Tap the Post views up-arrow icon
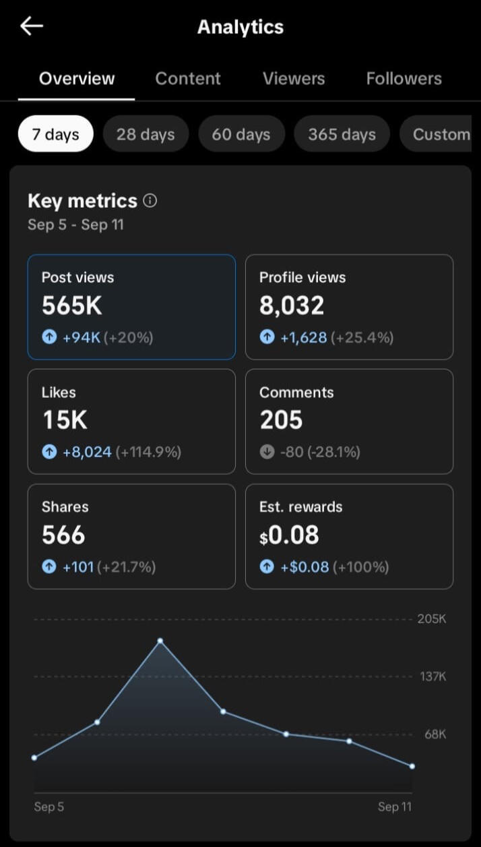481x847 pixels. [49, 337]
